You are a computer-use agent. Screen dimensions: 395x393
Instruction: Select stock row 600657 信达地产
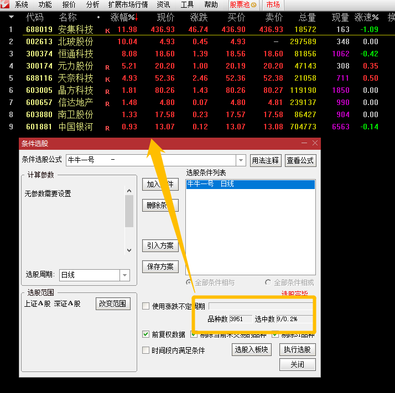[x=197, y=102]
